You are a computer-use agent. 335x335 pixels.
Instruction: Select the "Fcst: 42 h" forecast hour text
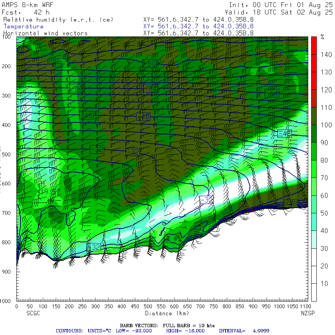tap(26, 12)
